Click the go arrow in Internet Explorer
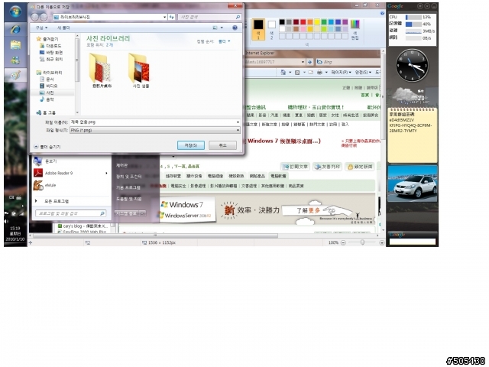This screenshot has width=489, height=367. [x=309, y=62]
